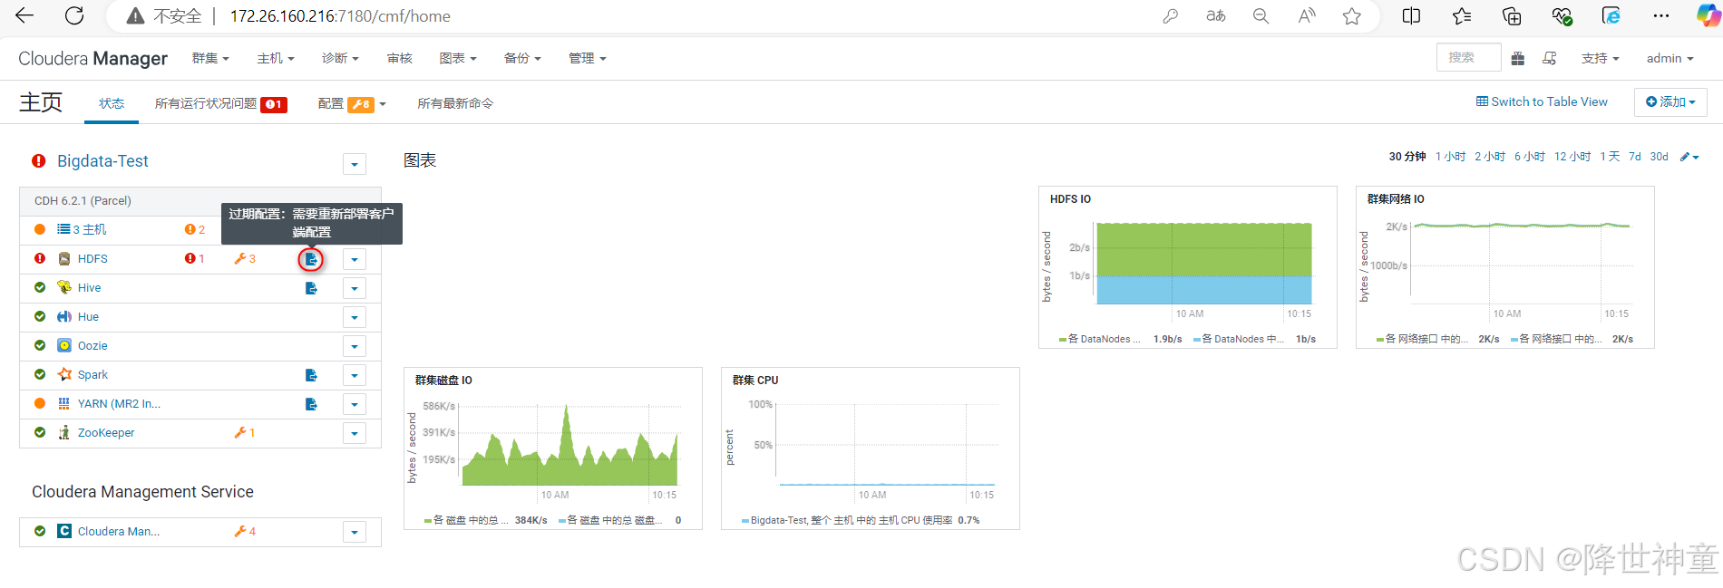Click the HDFS health alert badge showing 1
Screen dimensions: 1723x588
pyautogui.click(x=194, y=259)
